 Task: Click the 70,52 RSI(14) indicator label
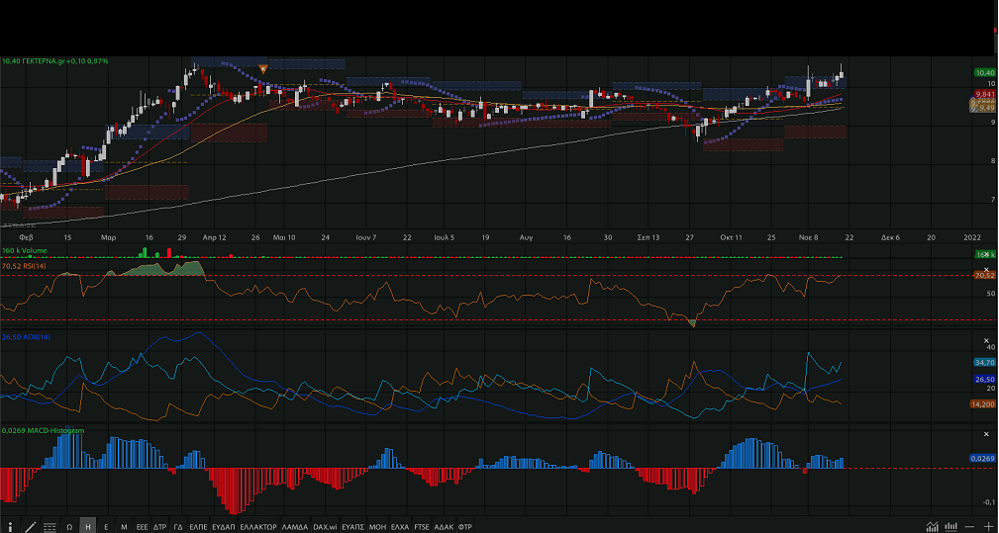point(24,266)
